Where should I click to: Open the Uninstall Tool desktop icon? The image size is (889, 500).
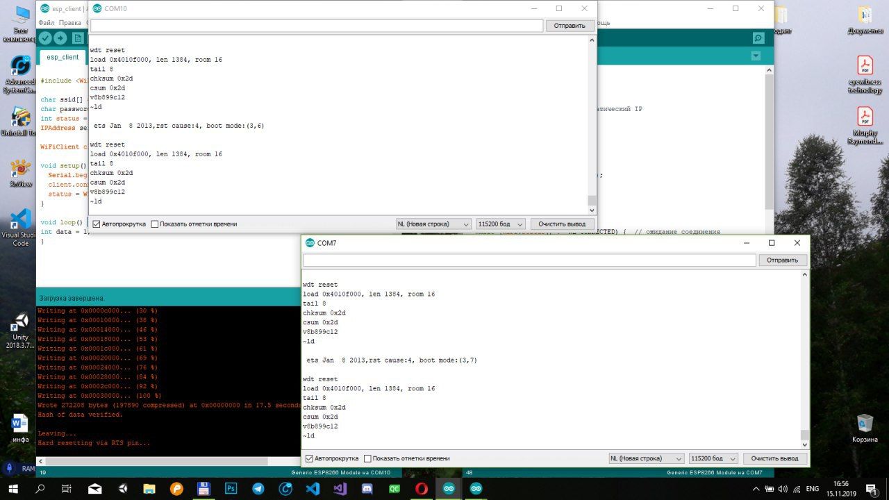pyautogui.click(x=21, y=119)
